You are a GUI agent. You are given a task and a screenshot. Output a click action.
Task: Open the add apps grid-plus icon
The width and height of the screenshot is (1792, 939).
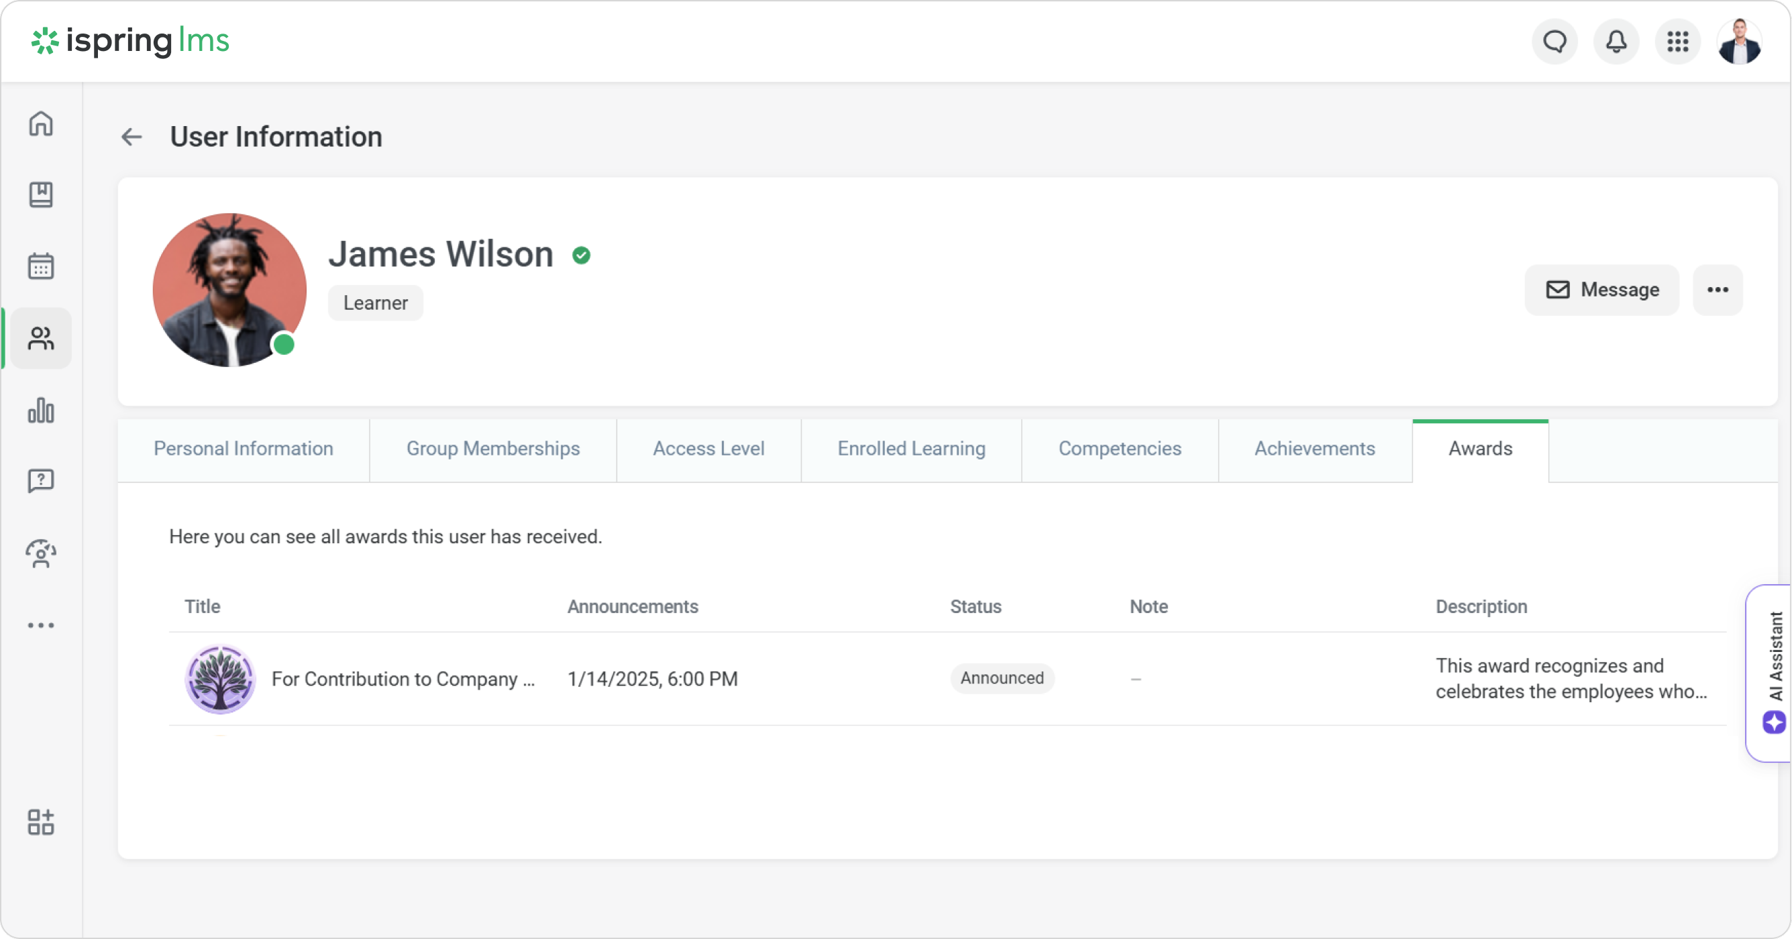click(x=41, y=822)
